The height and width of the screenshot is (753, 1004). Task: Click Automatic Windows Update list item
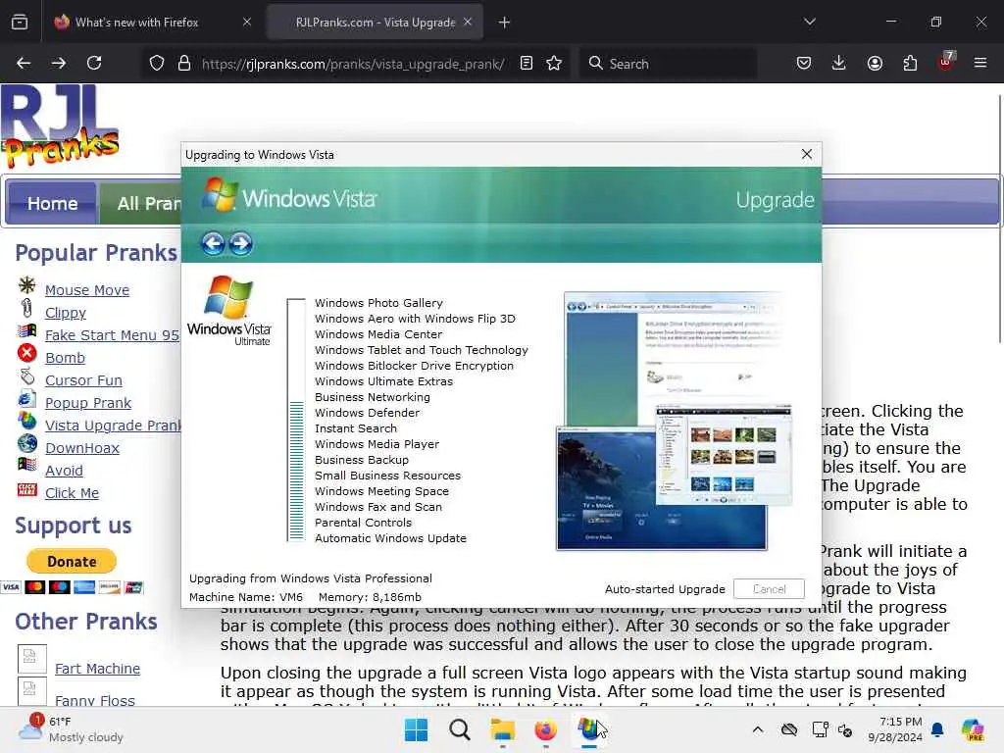(390, 538)
